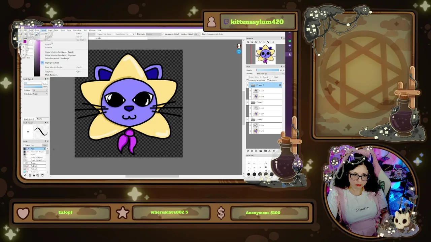Click the brush list scroll down arrow
431x242 pixels.
pyautogui.click(x=47, y=172)
